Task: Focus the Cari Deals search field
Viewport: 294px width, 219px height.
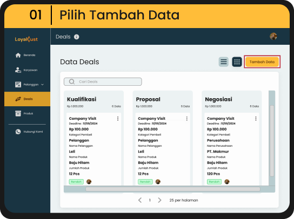Action: pos(103,81)
